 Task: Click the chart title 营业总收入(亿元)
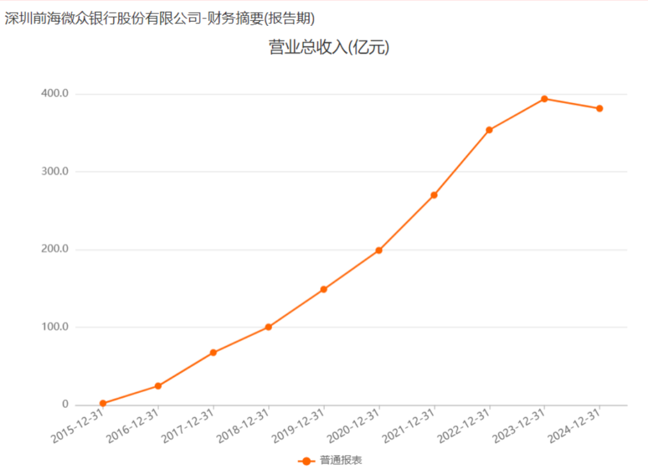[x=329, y=47]
